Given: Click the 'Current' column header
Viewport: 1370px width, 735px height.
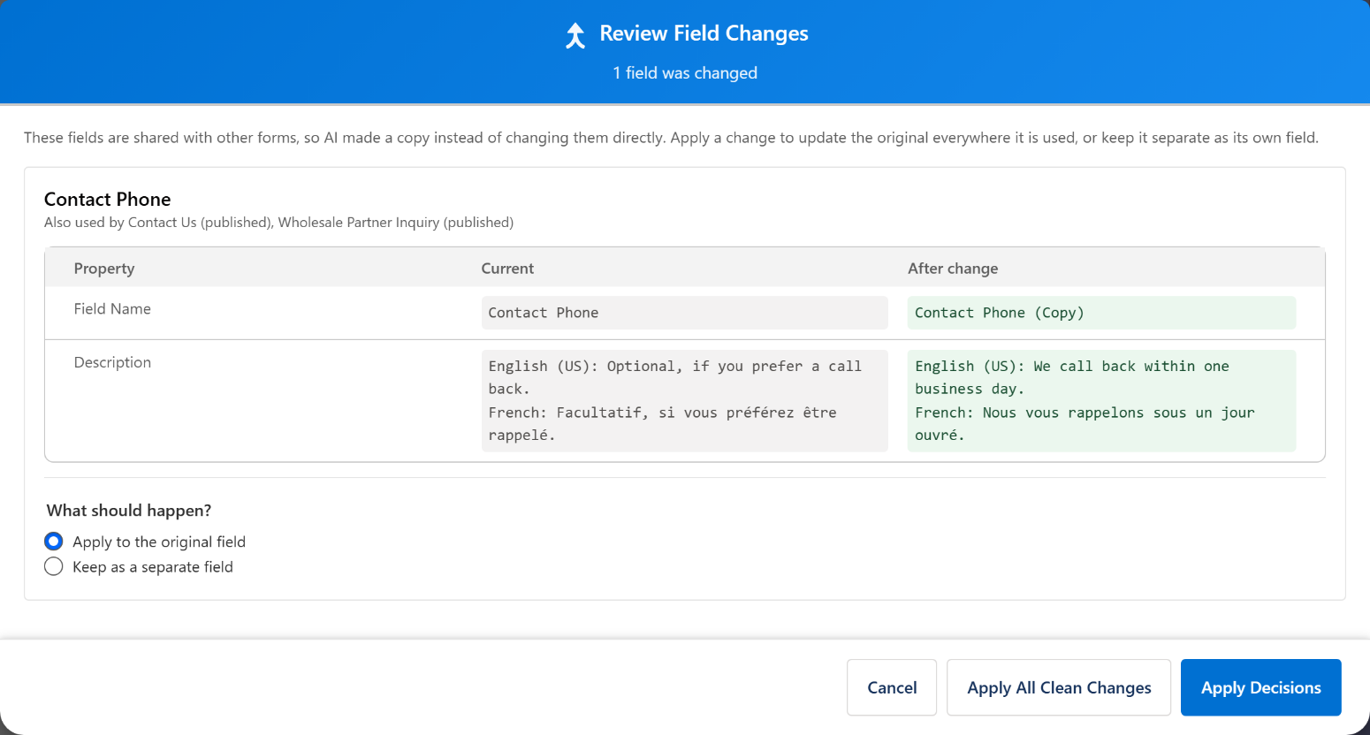Looking at the screenshot, I should click(x=507, y=269).
